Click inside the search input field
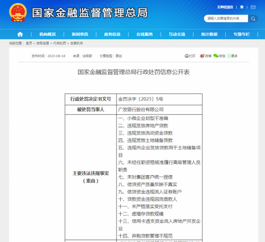 coord(226,19)
